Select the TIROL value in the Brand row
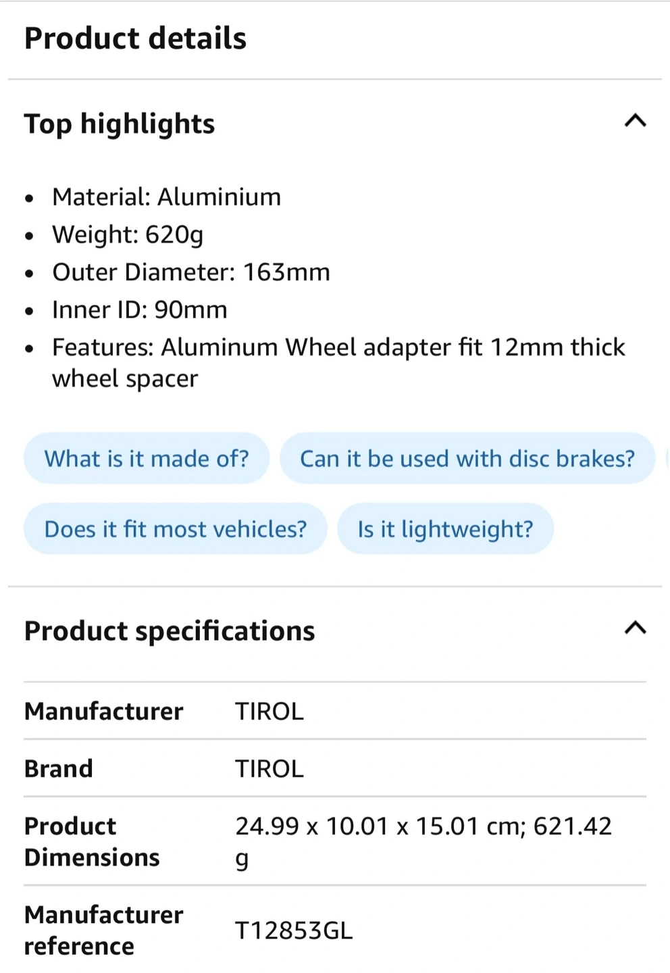This screenshot has height=973, width=670. (x=269, y=769)
